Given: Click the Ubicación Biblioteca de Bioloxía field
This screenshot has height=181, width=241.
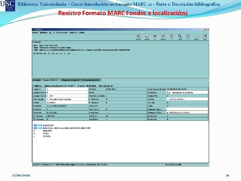Looking at the screenshot, I should (187, 93).
